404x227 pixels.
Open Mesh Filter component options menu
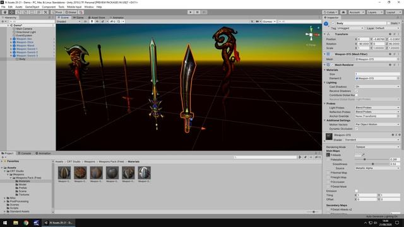[x=398, y=54]
